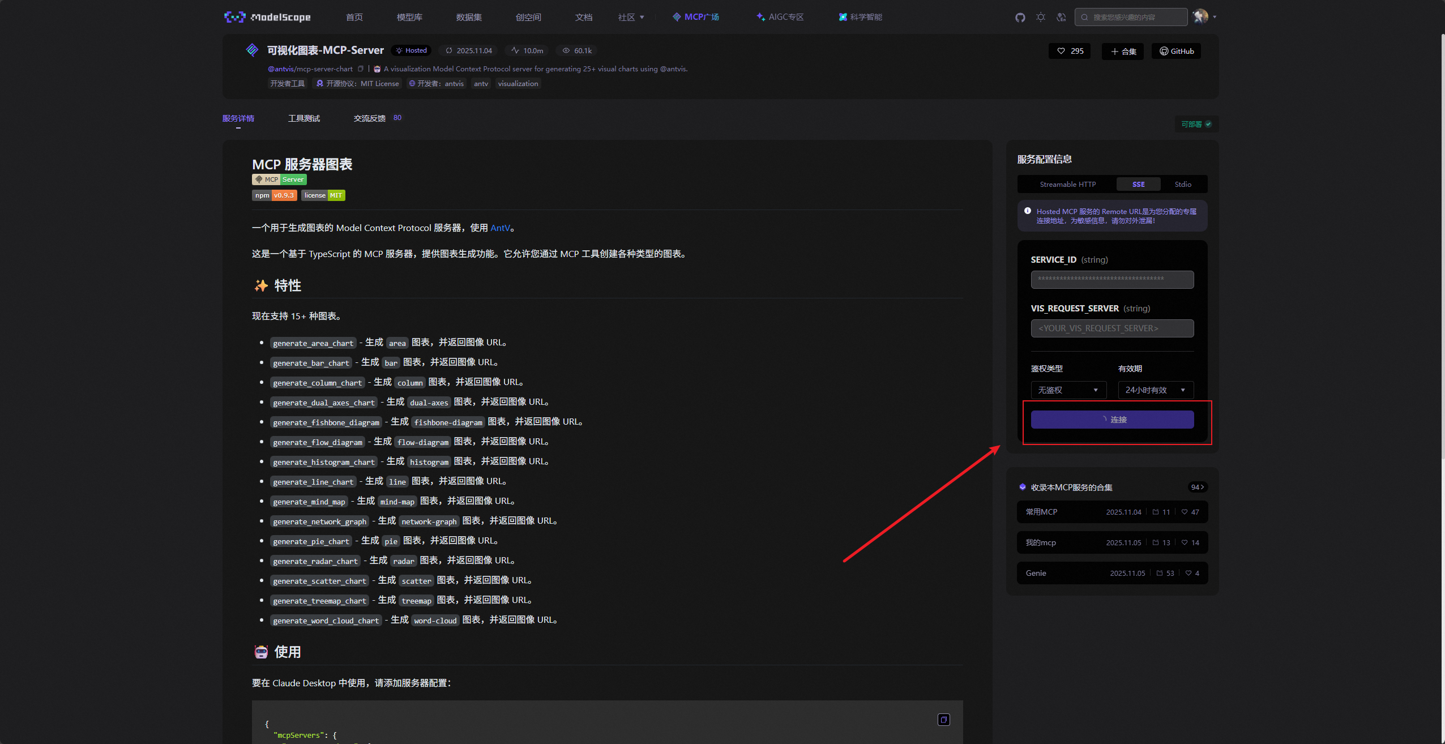Open the GitHub button in the header card
This screenshot has height=744, width=1445.
point(1176,51)
